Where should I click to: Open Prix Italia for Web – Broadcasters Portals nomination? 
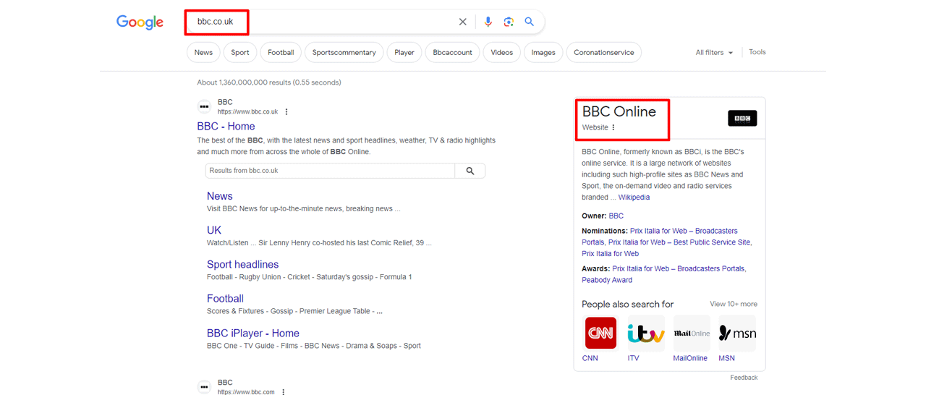(660, 236)
